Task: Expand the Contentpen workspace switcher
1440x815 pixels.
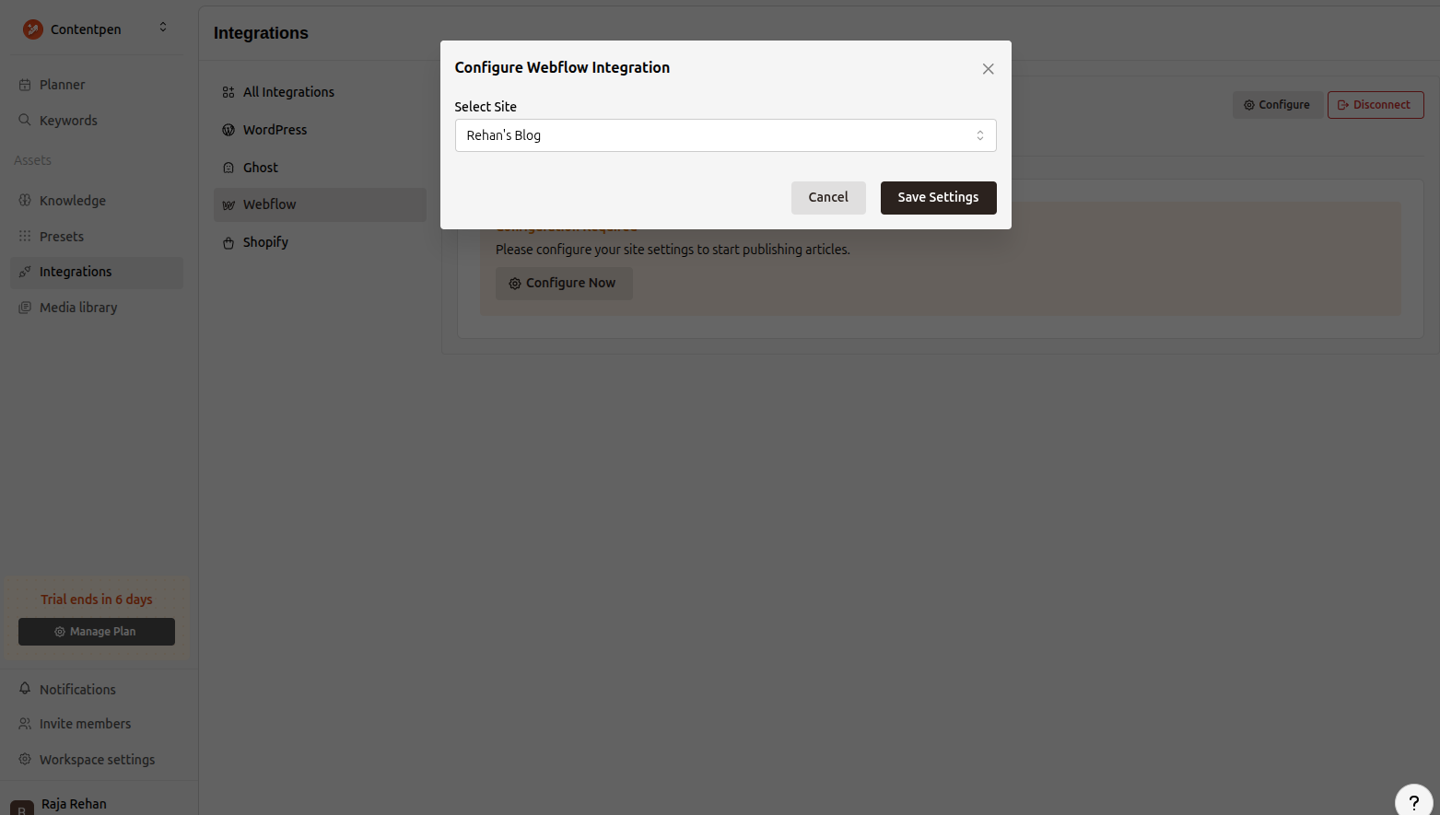Action: (x=163, y=28)
